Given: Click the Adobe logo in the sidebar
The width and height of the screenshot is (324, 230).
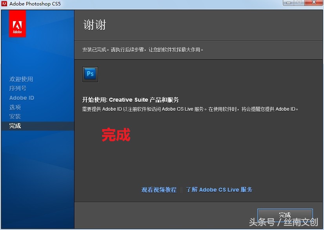Looking at the screenshot, I should (17, 24).
